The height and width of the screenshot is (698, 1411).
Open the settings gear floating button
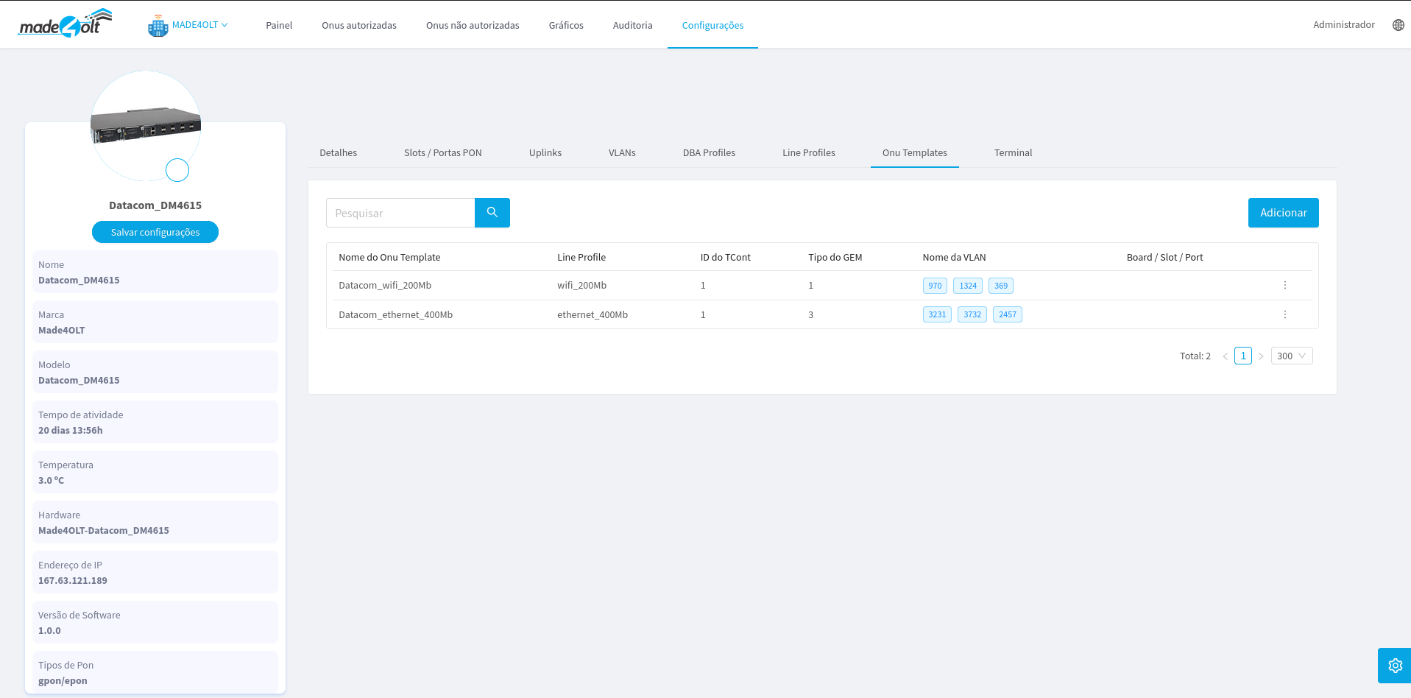[1395, 666]
